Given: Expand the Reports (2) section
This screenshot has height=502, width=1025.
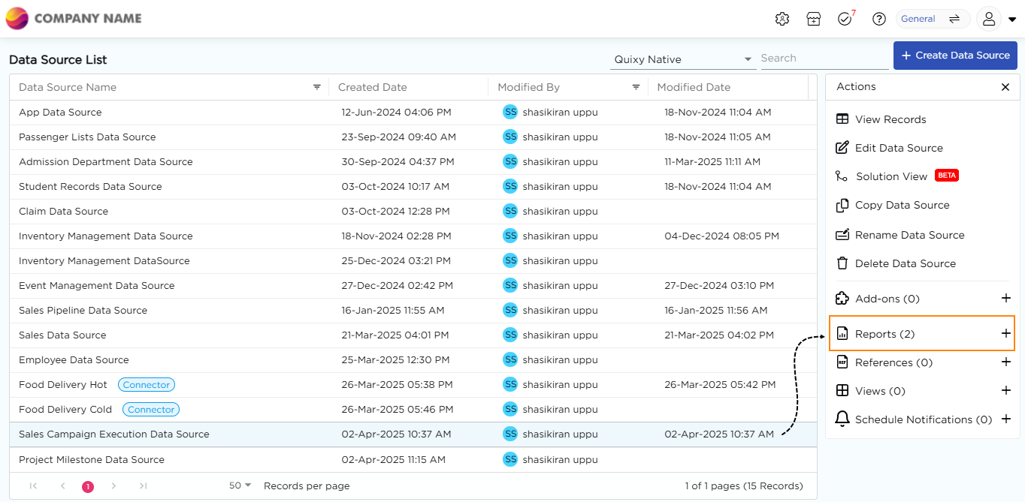Looking at the screenshot, I should (1005, 334).
